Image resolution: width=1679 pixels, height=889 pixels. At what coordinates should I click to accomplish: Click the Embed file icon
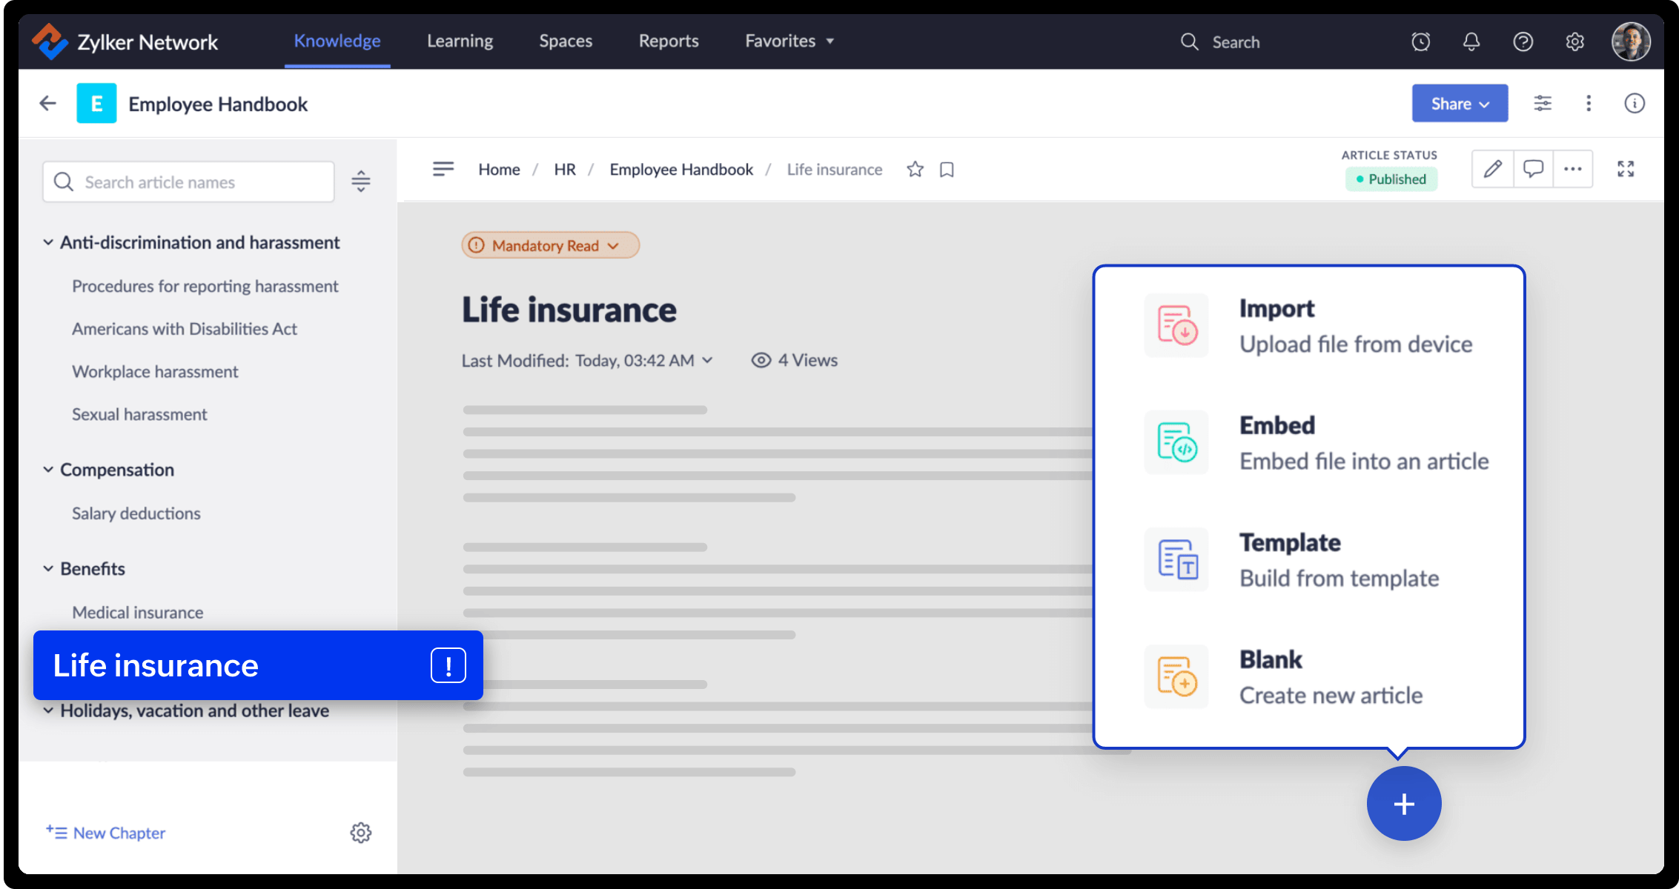point(1176,442)
